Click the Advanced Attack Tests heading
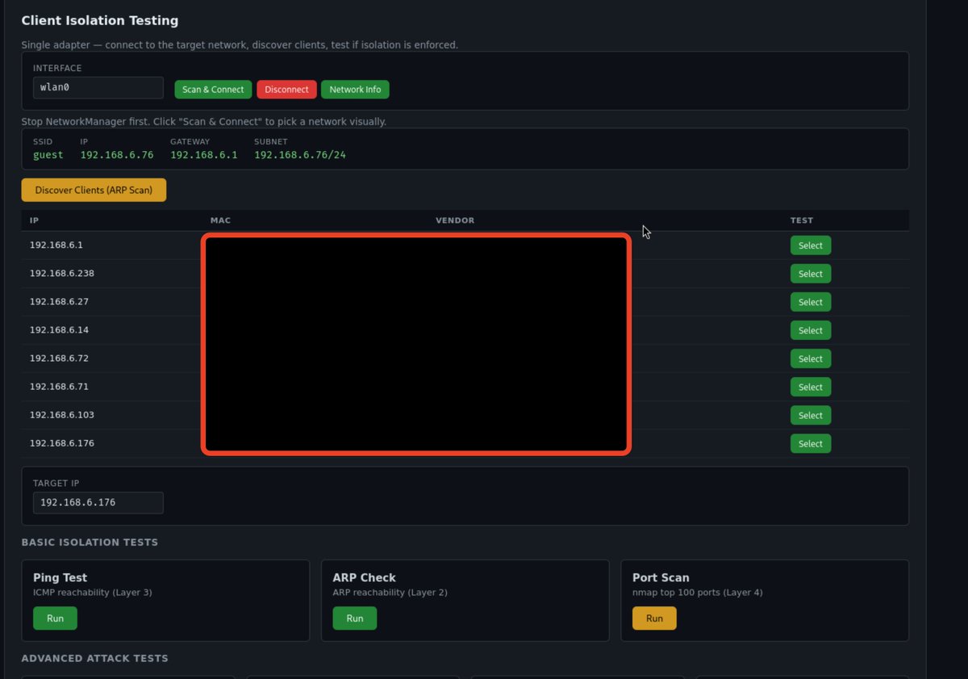This screenshot has height=679, width=968. [95, 659]
